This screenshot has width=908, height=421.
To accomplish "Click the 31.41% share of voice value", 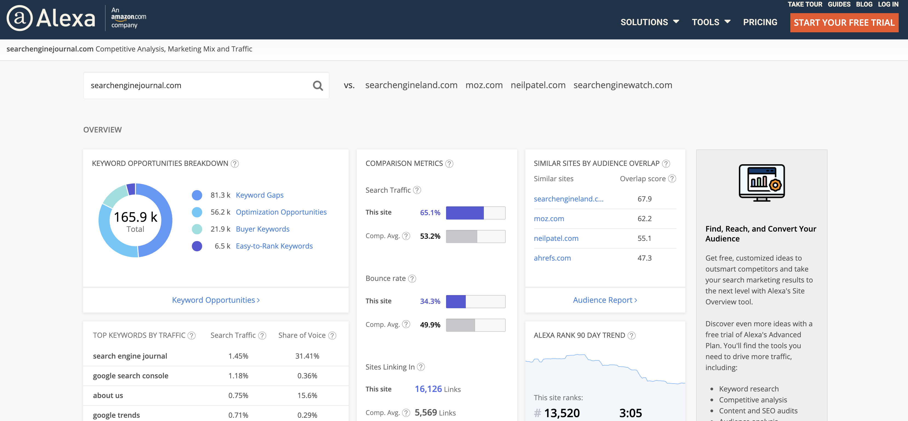I will click(307, 356).
